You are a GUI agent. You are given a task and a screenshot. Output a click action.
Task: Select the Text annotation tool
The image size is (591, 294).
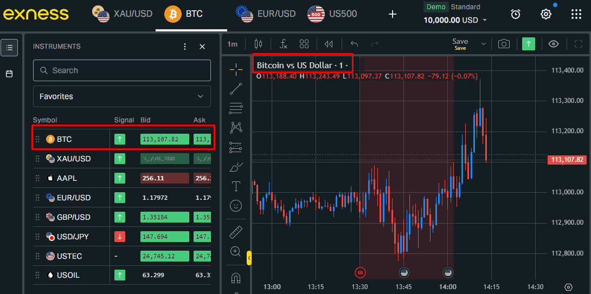(x=236, y=186)
